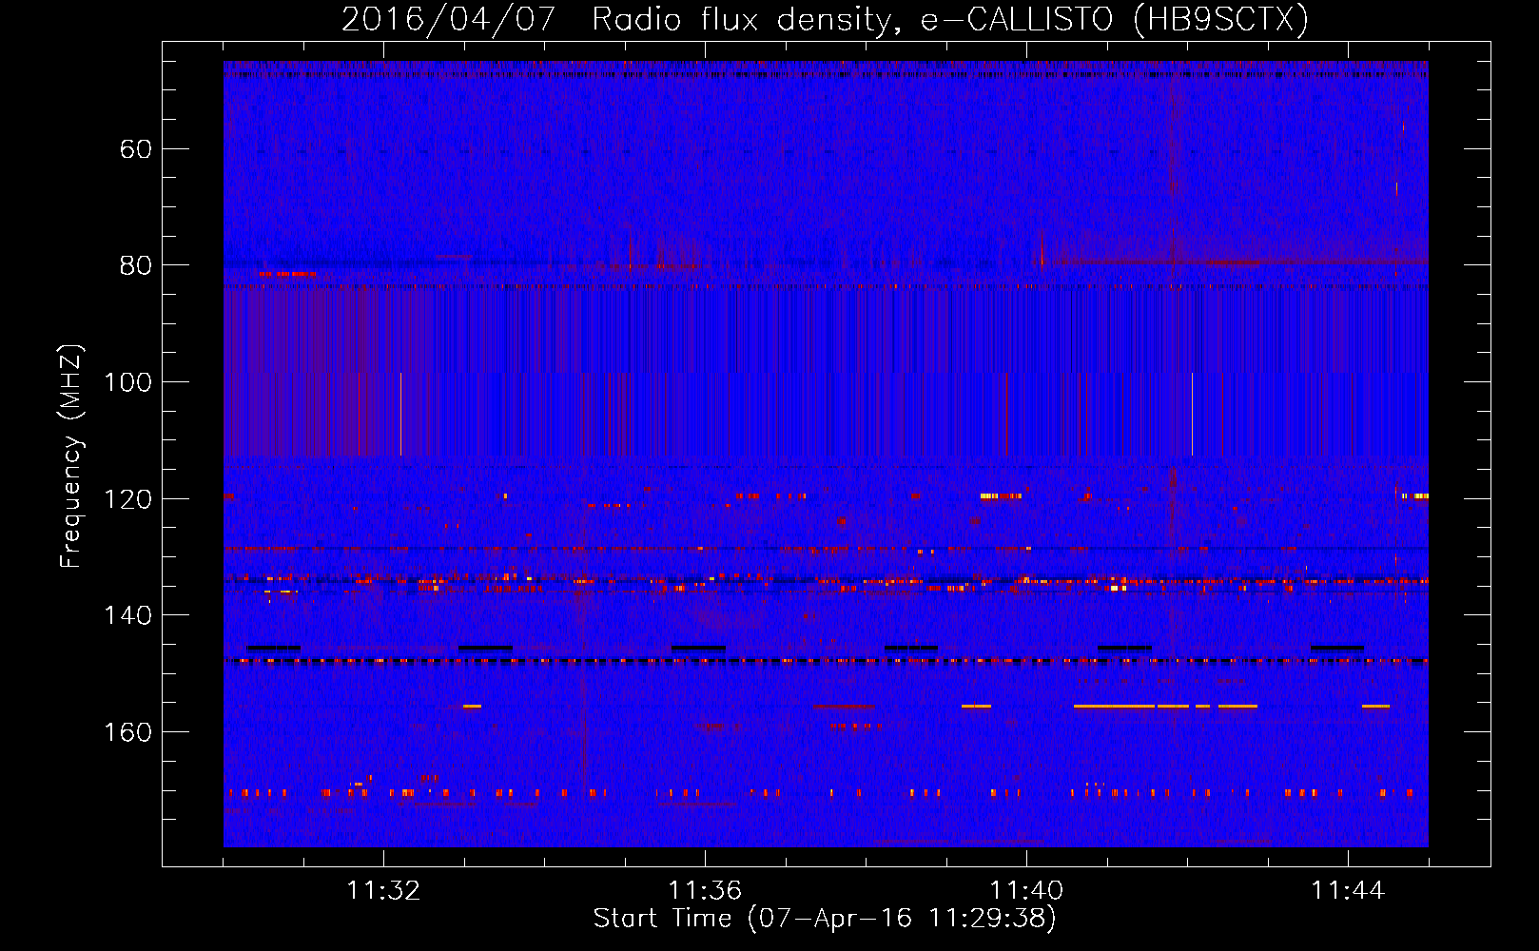1539x951 pixels.
Task: Click the 11:40 time tick label
Action: (1026, 891)
